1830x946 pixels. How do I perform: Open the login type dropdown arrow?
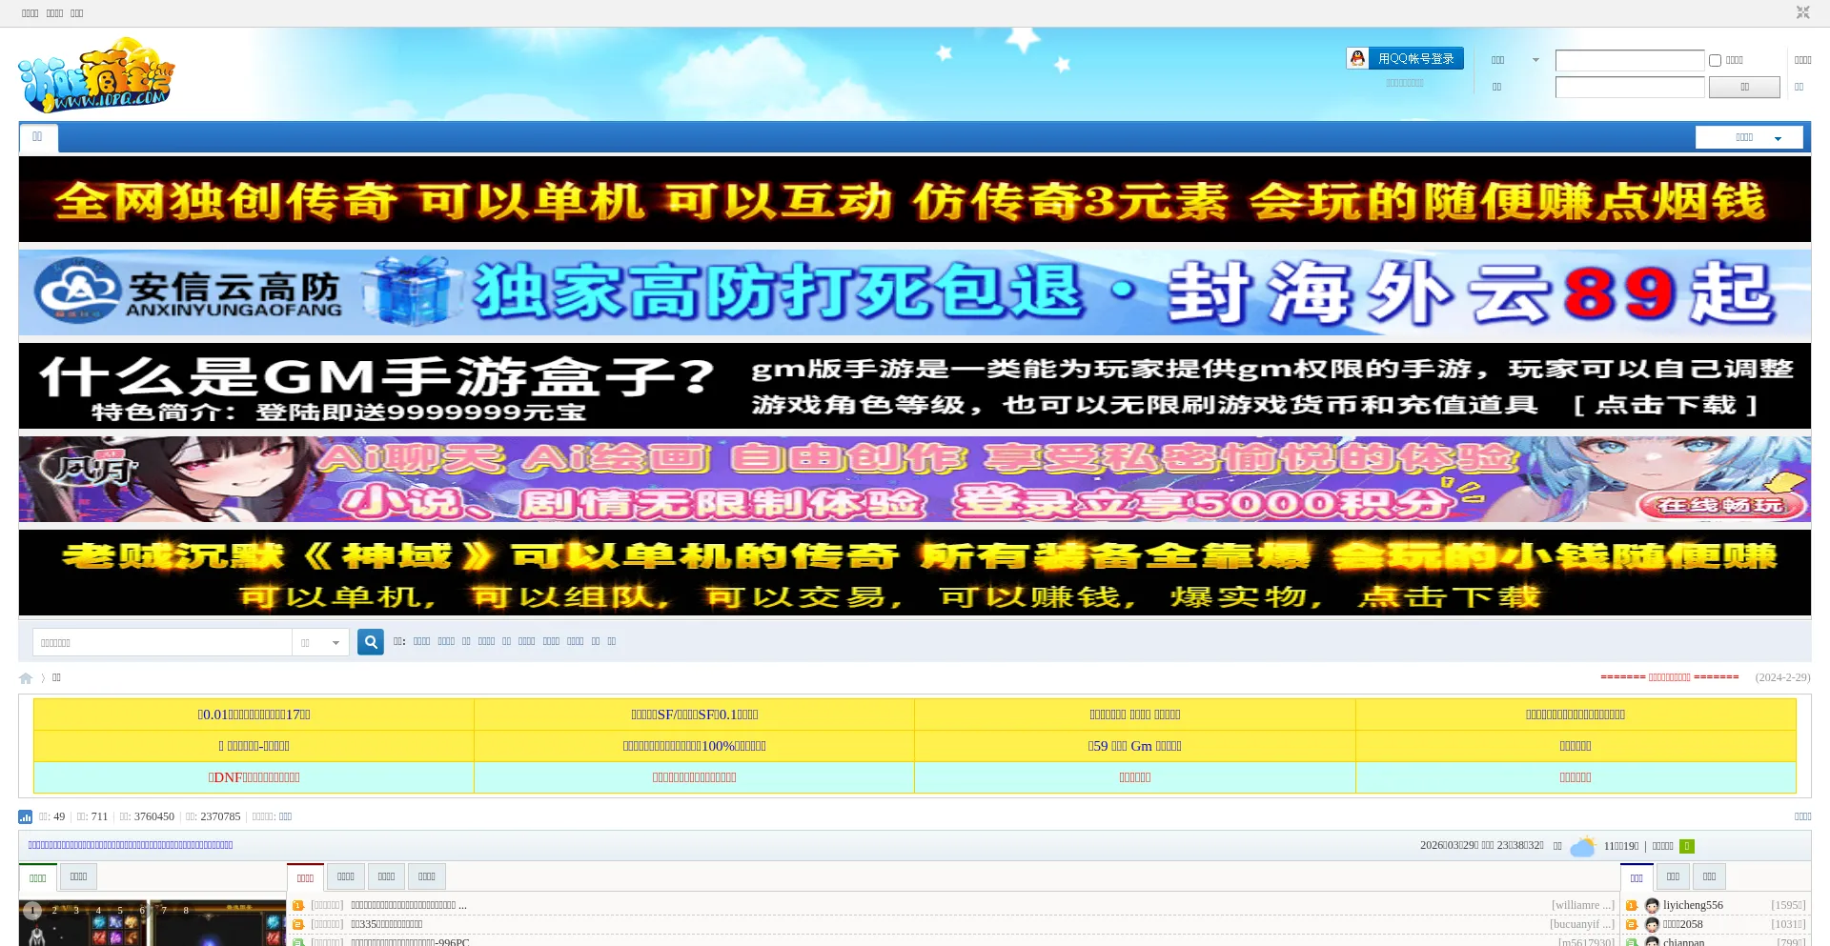(1535, 60)
